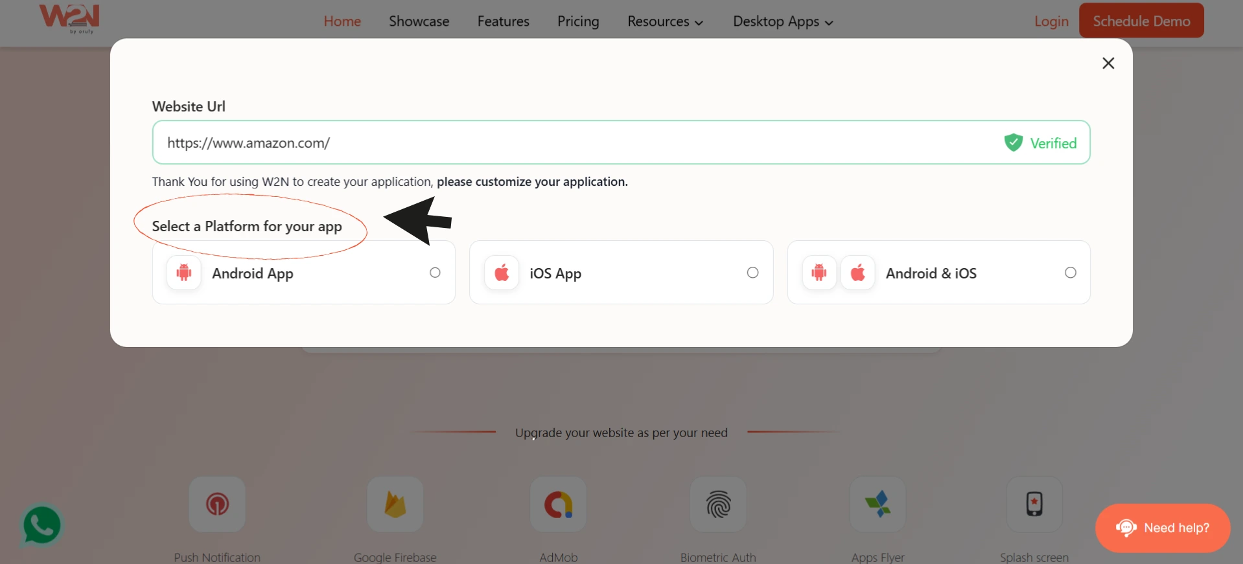Click the Biometric Auth label

pyautogui.click(x=718, y=558)
